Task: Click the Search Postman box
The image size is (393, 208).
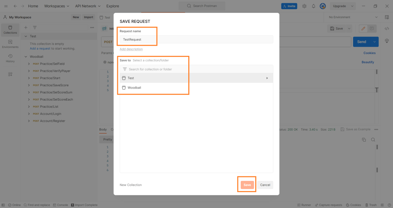Action: coord(202,6)
